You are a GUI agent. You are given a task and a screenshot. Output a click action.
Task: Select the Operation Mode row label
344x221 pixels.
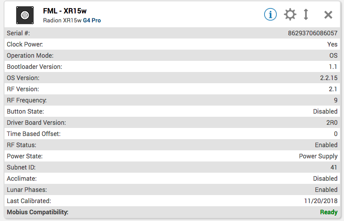[30, 55]
